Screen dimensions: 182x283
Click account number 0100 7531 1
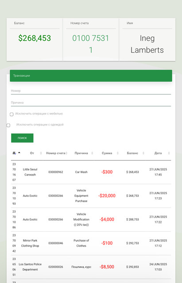pos(91,44)
